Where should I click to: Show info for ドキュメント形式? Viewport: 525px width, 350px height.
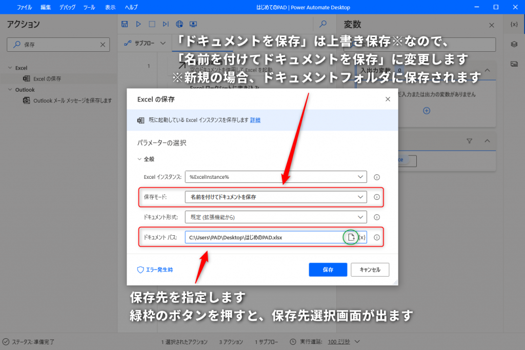377,217
